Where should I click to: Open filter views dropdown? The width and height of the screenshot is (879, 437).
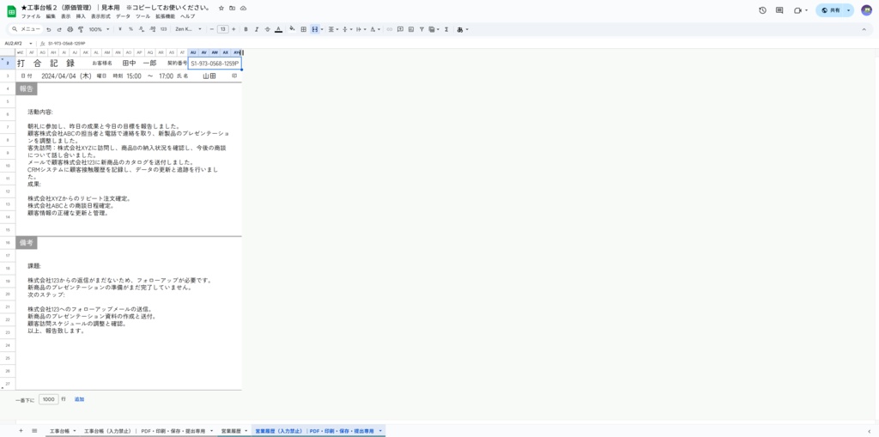point(433,29)
